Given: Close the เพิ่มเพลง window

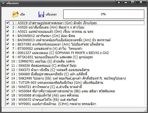Looking at the screenshot, I should [x=141, y=2].
